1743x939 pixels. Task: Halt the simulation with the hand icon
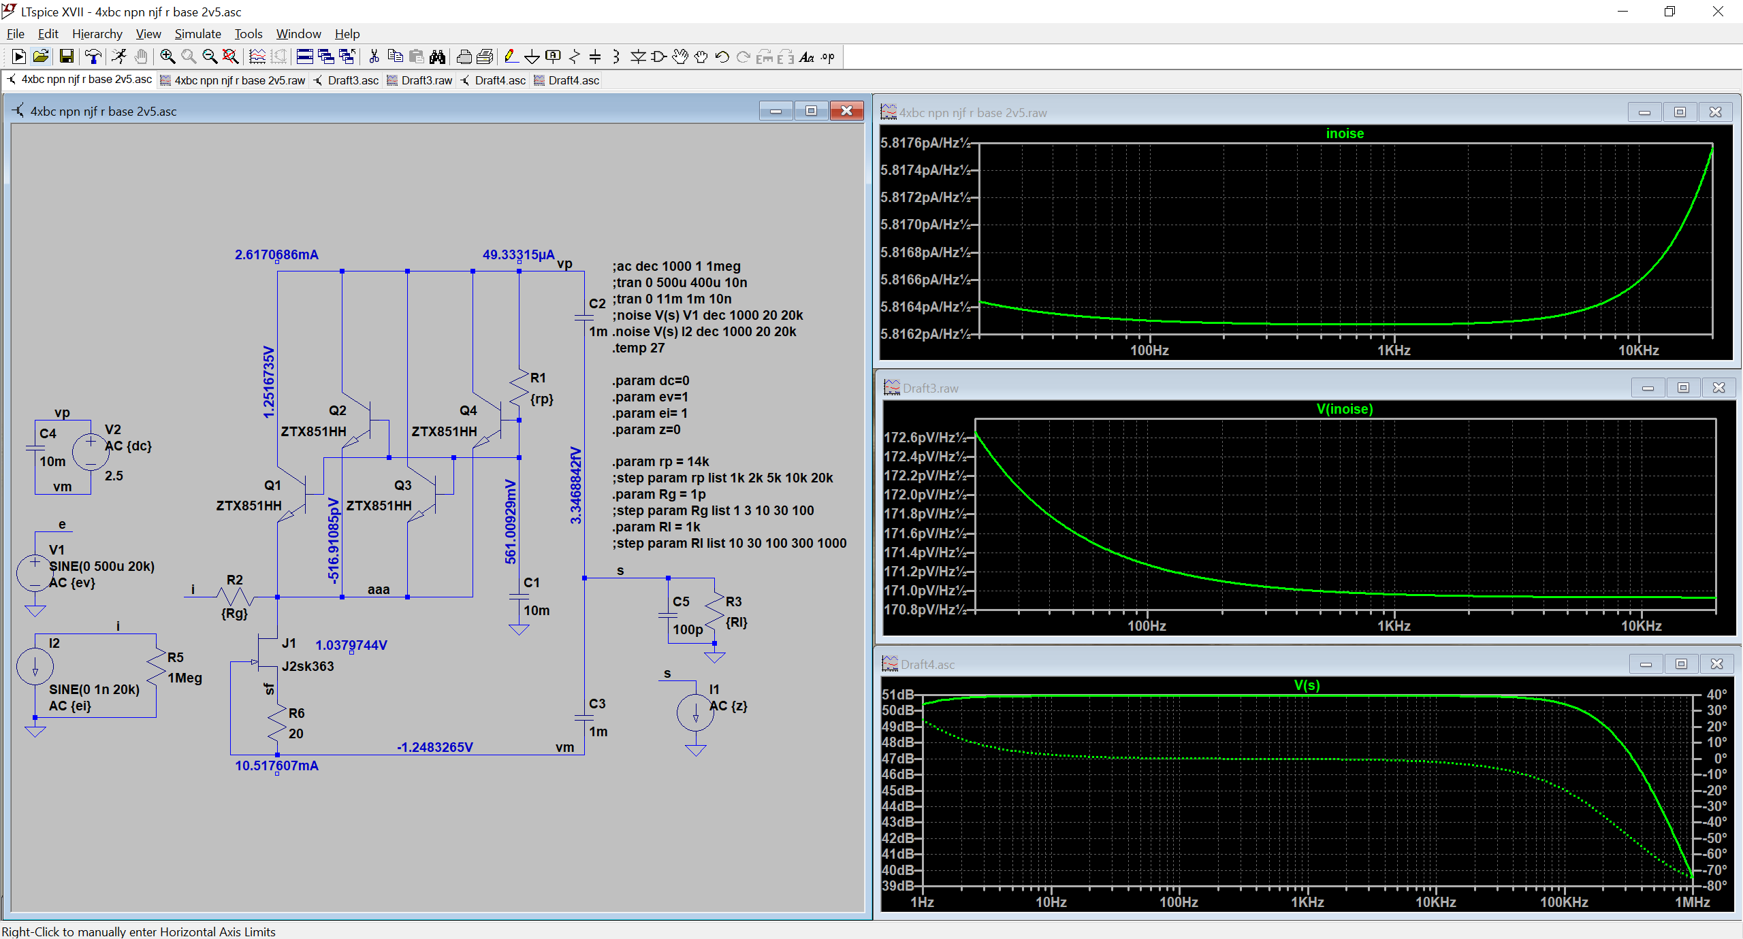coord(140,57)
